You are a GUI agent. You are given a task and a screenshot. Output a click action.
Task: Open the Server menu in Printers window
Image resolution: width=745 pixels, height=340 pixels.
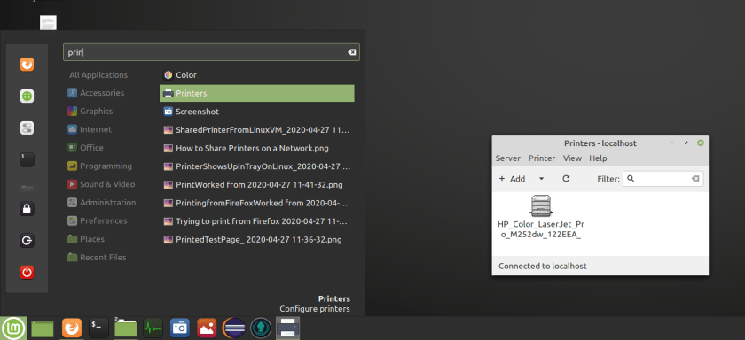[508, 158]
